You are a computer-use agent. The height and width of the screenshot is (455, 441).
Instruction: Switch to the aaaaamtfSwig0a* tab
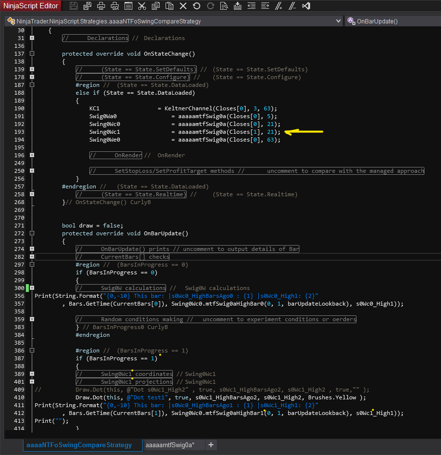pyautogui.click(x=170, y=445)
